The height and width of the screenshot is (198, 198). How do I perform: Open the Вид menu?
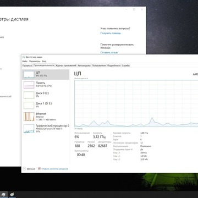point(44,61)
